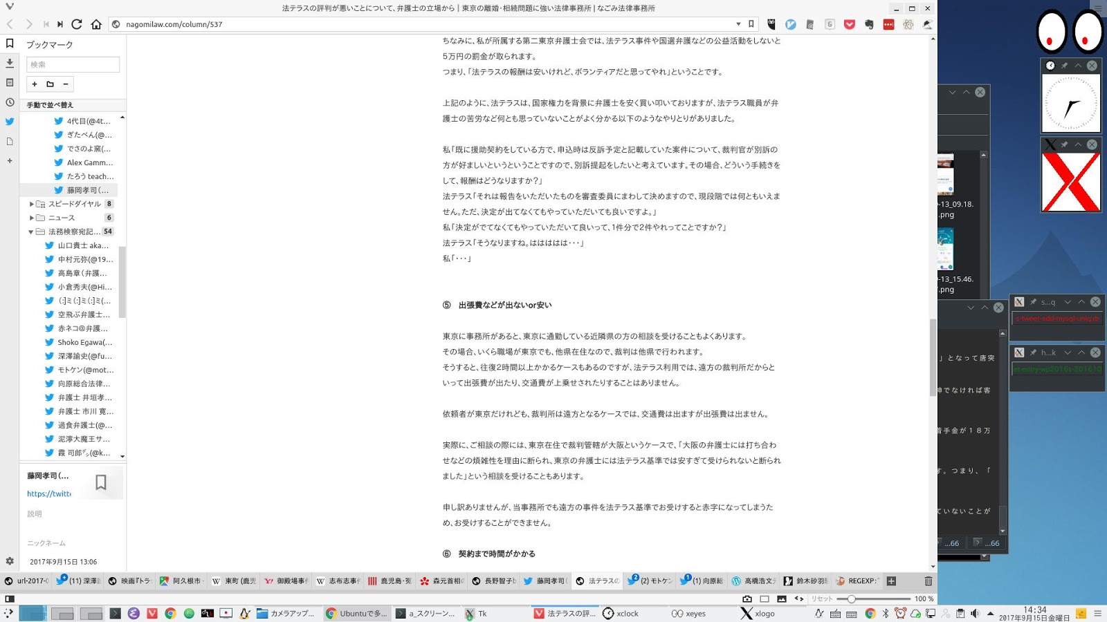Reload the current page
This screenshot has height=622, width=1107.
[x=77, y=24]
